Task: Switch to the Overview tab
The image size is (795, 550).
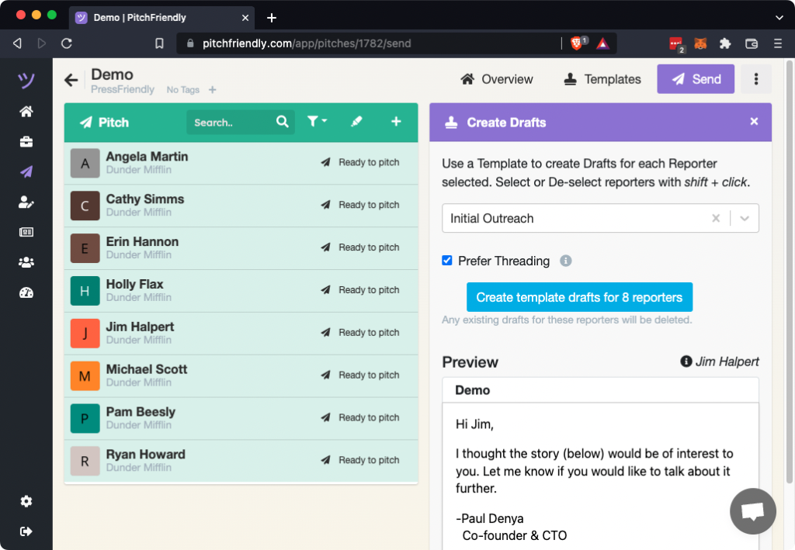Action: click(497, 79)
